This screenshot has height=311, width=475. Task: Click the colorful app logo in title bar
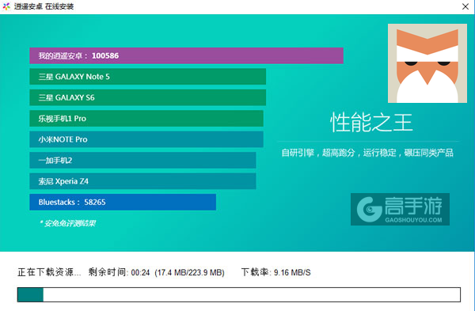[6, 6]
